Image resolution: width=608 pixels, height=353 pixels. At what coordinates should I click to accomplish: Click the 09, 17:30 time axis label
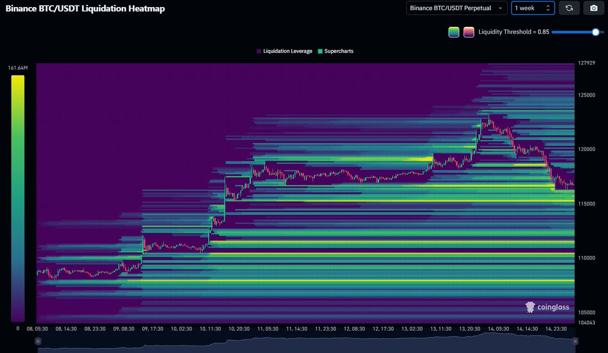pyautogui.click(x=152, y=329)
